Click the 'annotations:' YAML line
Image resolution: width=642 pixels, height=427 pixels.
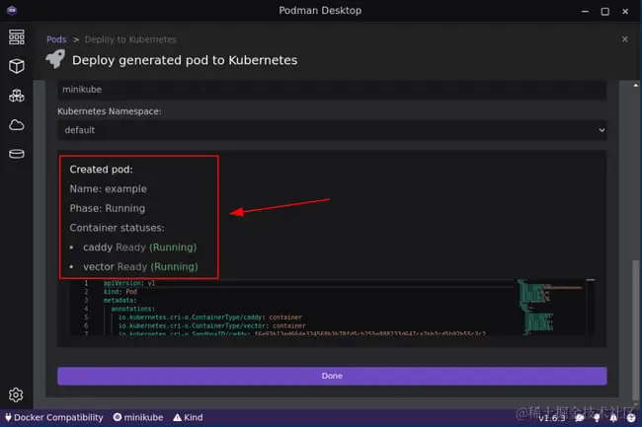(132, 309)
